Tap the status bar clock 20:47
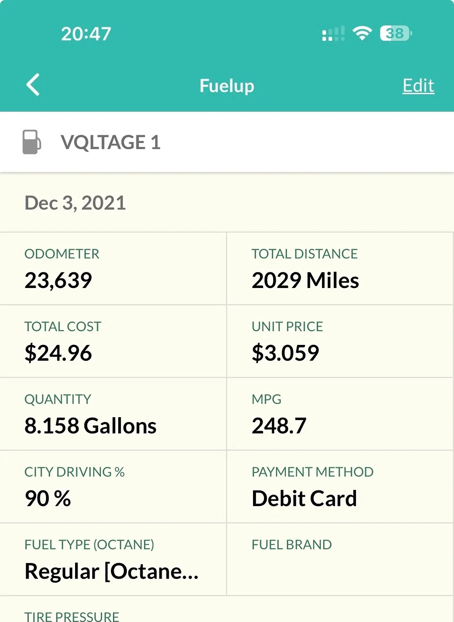 86,33
